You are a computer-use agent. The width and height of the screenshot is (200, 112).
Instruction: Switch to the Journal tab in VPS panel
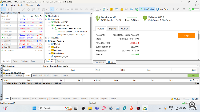click(124, 29)
